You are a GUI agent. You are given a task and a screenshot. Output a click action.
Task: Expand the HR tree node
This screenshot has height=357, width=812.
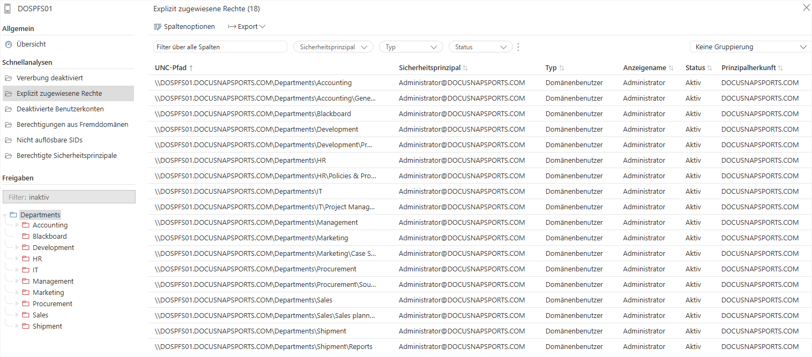(x=17, y=259)
